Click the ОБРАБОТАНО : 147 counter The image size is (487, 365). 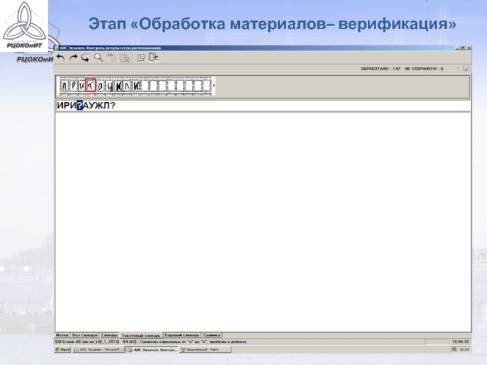pos(380,69)
